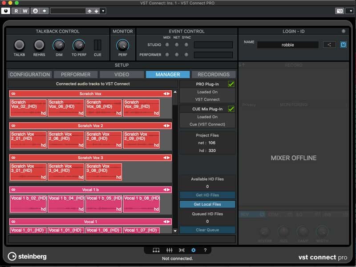356x267 pixels.
Task: Click the preset up/down stepper arrows
Action: click(93, 11)
